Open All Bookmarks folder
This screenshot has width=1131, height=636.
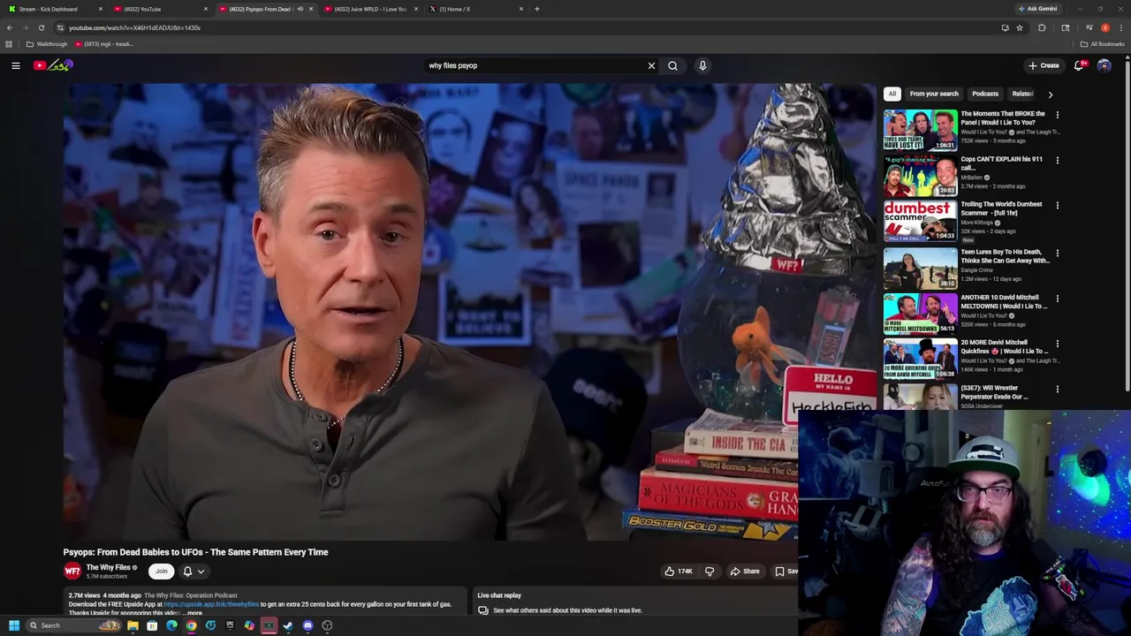coord(1102,44)
